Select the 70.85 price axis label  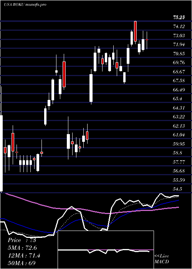click(179, 54)
